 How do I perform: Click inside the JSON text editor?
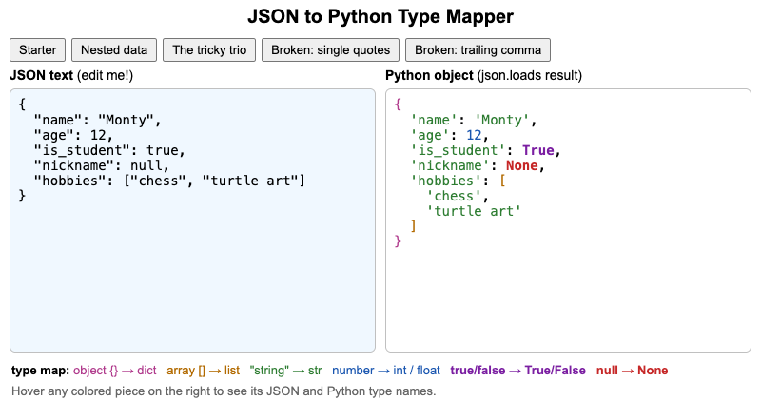pyautogui.click(x=193, y=220)
